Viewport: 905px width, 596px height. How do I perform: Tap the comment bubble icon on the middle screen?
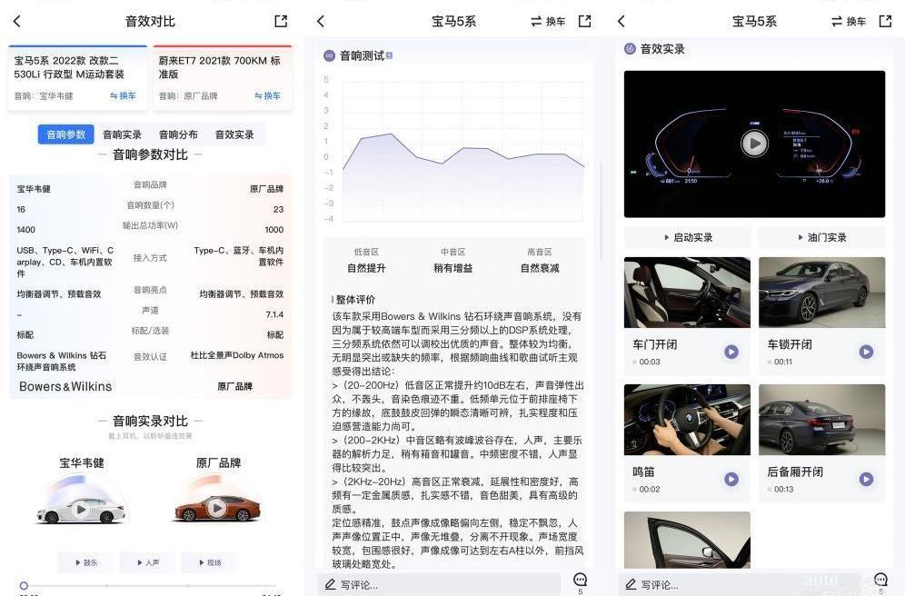tap(580, 580)
